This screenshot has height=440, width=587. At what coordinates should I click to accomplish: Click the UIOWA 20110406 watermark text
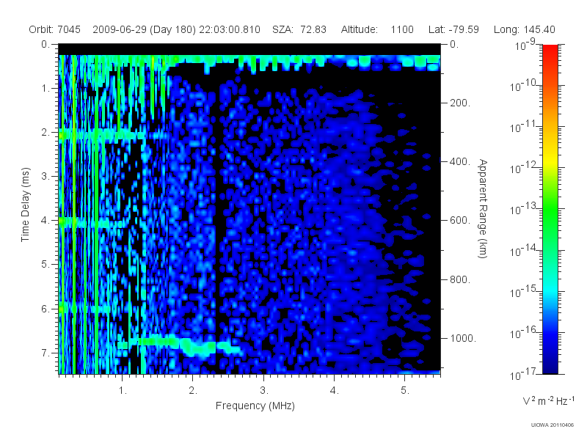[x=553, y=425]
